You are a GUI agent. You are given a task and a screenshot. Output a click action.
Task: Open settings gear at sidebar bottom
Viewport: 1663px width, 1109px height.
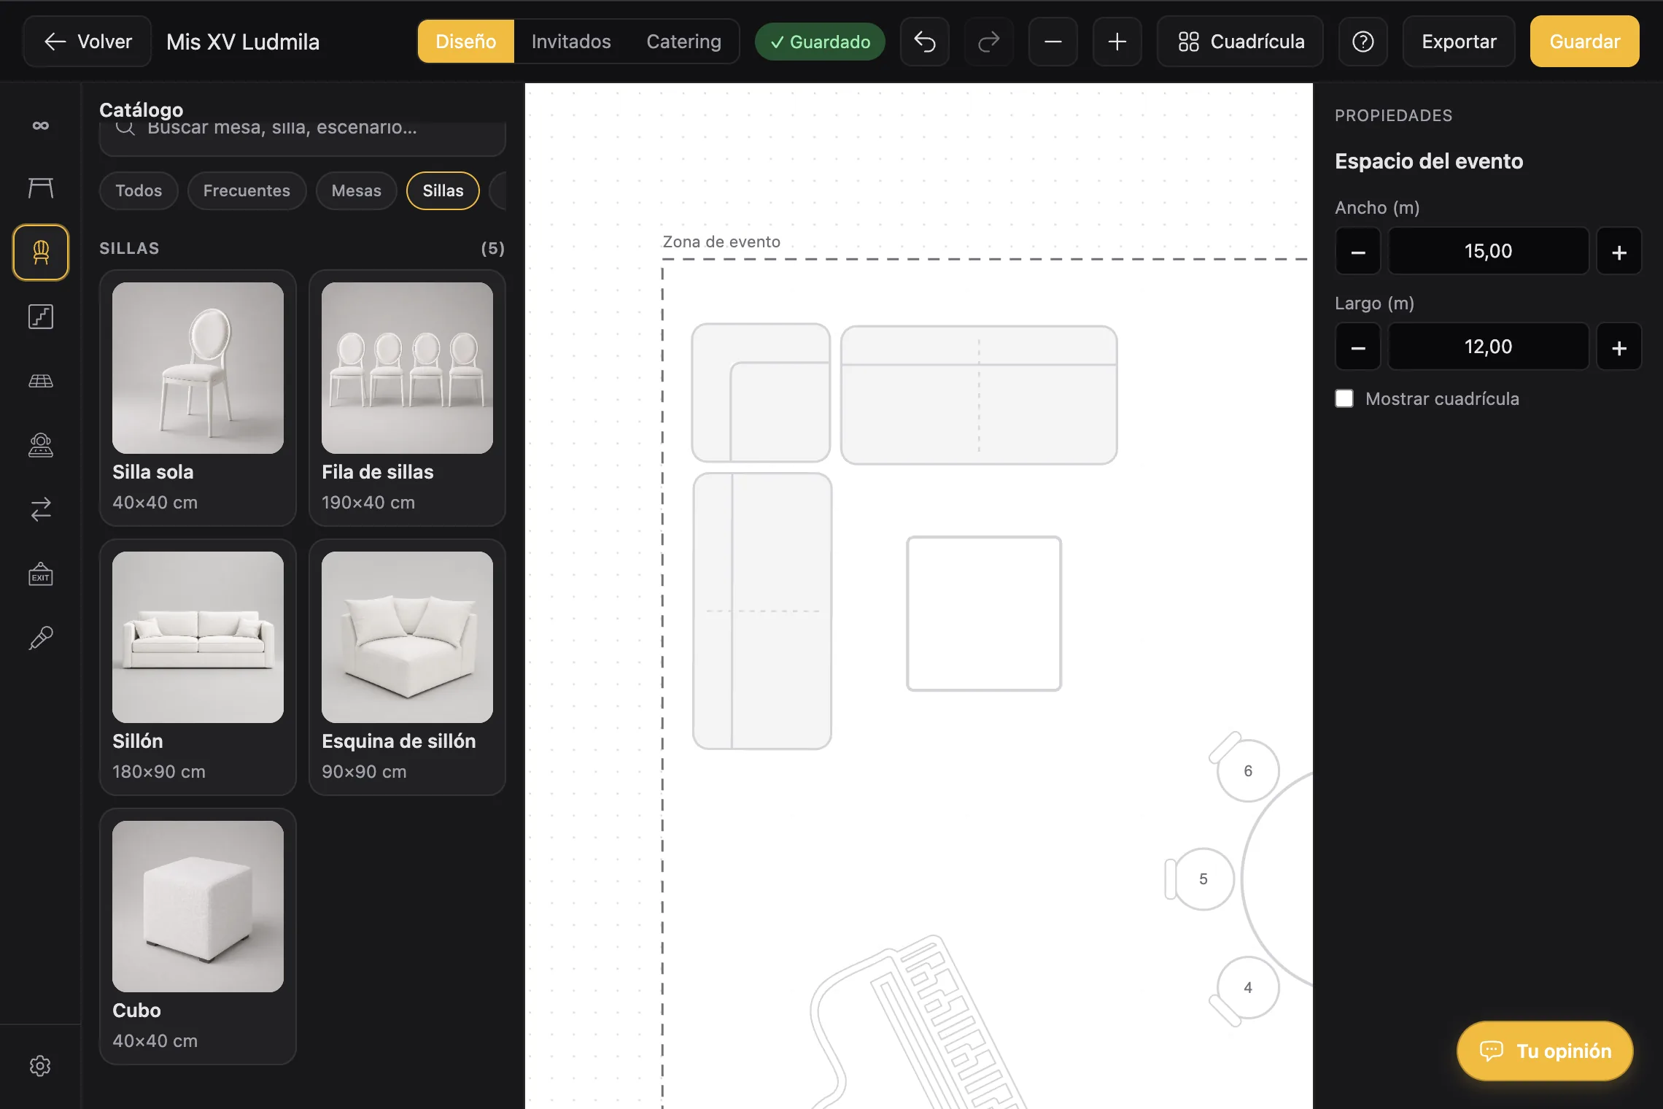click(40, 1066)
